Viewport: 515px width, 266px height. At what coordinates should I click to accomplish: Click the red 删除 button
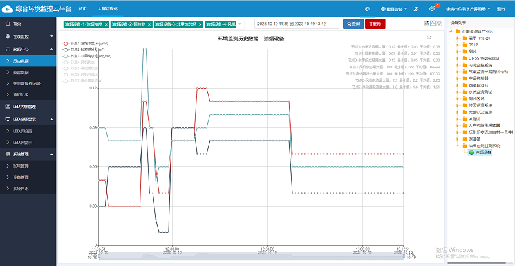375,24
